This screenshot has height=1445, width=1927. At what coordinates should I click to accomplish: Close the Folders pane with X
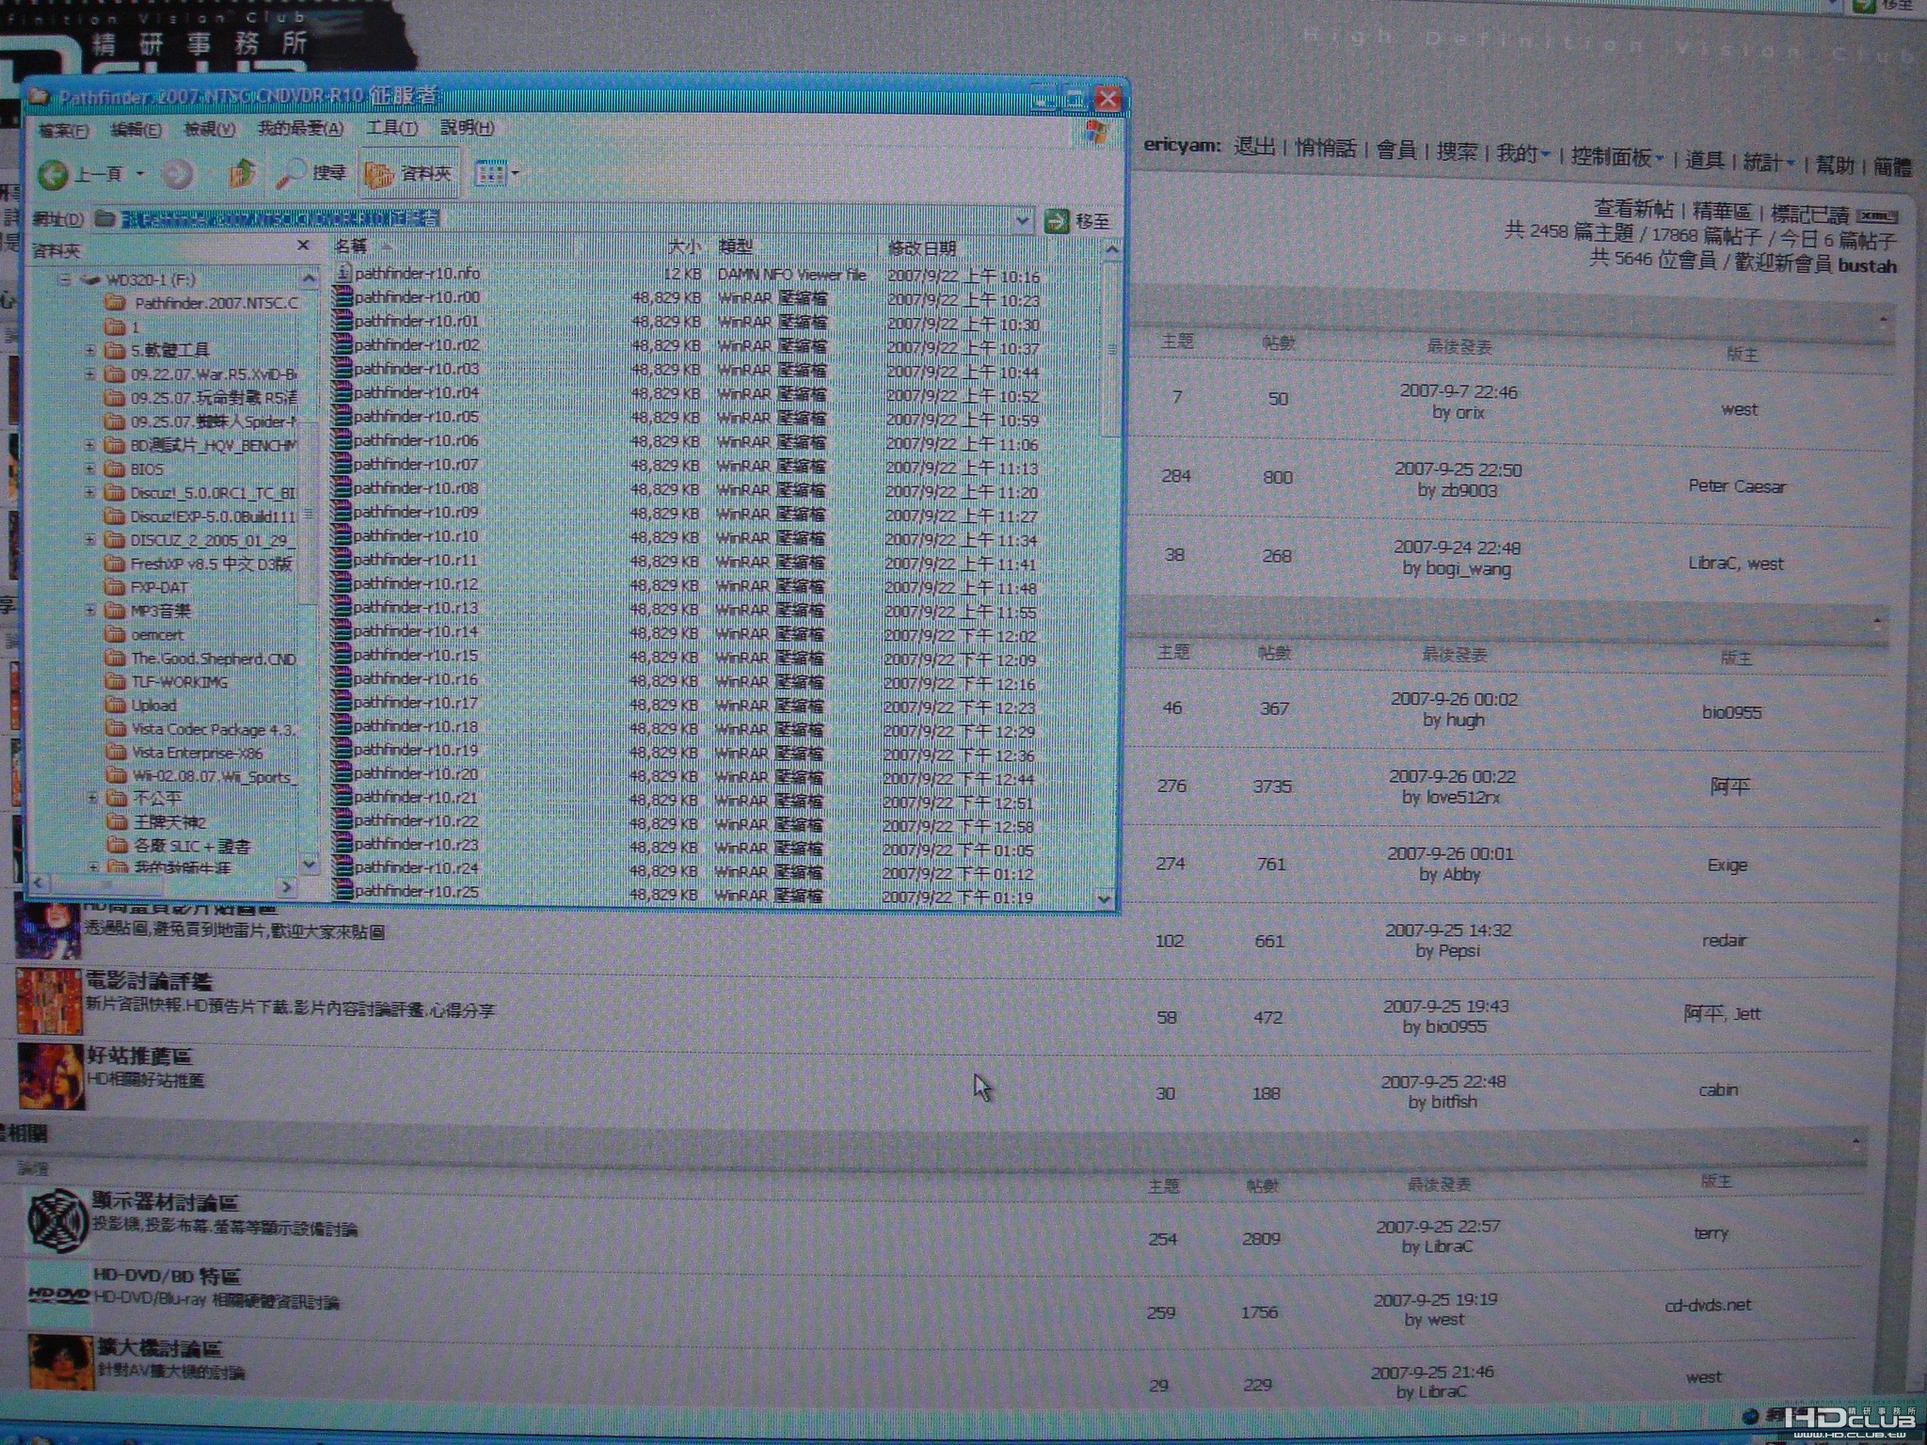tap(303, 246)
